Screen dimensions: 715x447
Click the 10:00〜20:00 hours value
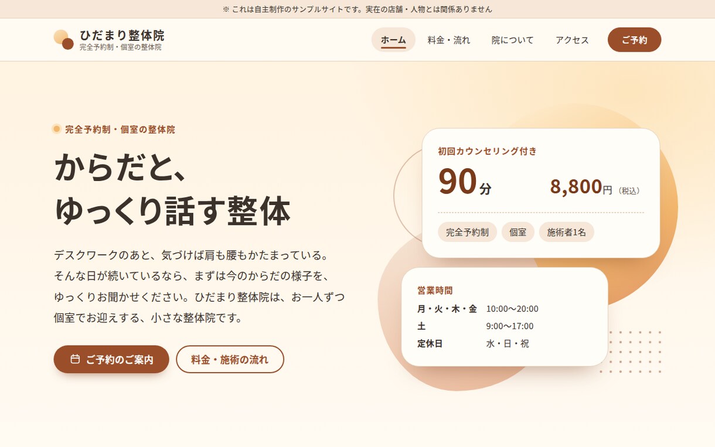coord(512,309)
